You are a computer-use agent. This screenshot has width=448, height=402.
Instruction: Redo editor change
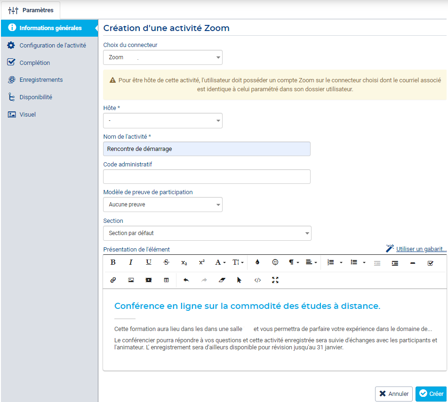[x=204, y=280]
